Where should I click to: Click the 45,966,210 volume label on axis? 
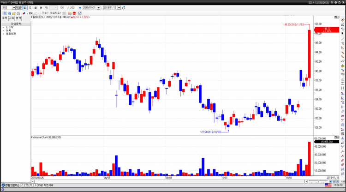[327, 142]
